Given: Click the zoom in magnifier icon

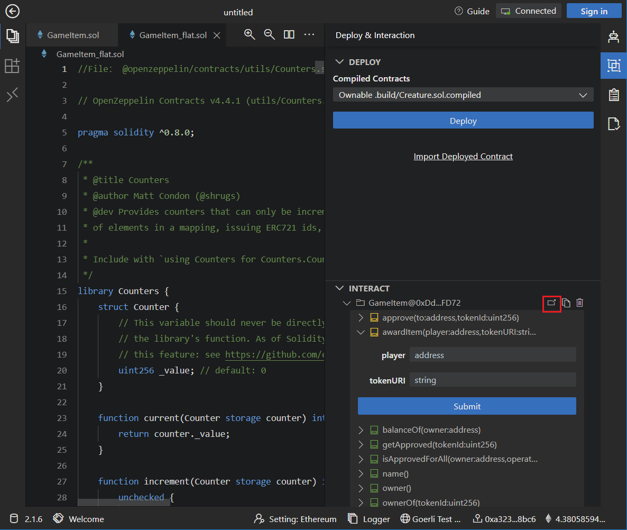Looking at the screenshot, I should pyautogui.click(x=250, y=35).
